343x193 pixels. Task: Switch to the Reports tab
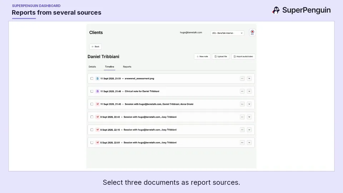point(127,67)
